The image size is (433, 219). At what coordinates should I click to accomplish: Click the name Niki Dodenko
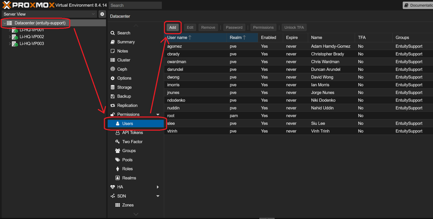(323, 100)
